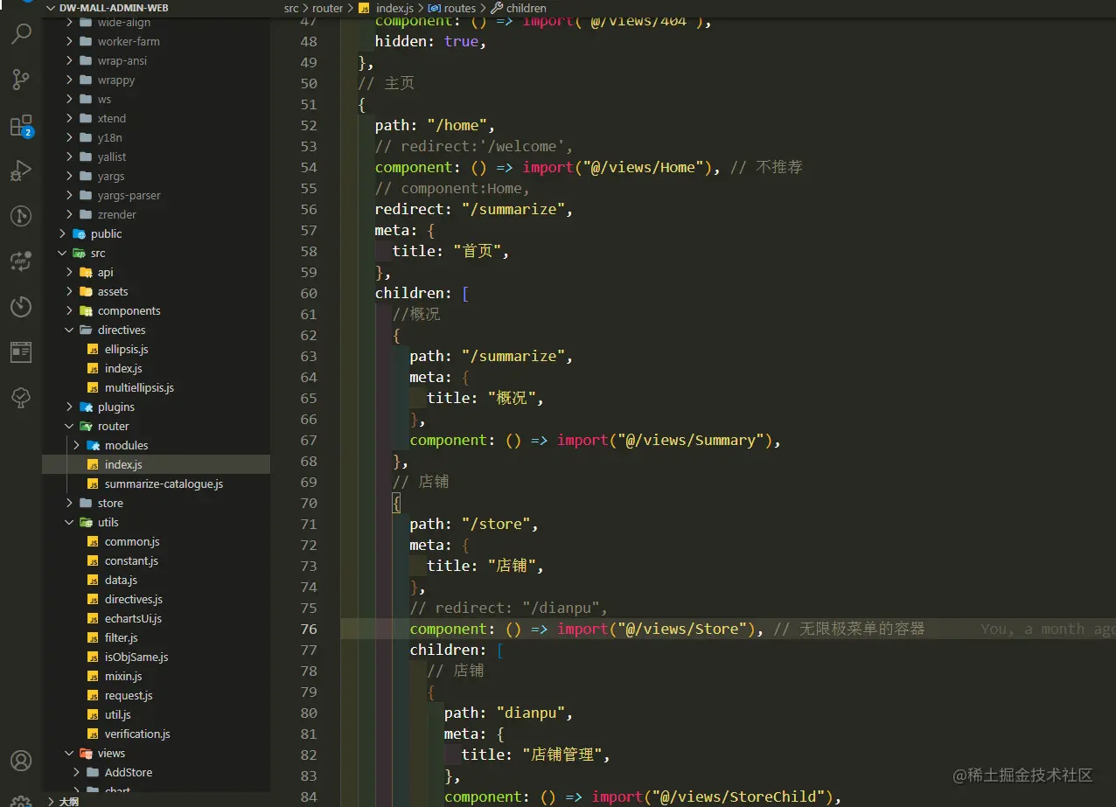Collapse the directives folder chevron

[x=69, y=330]
